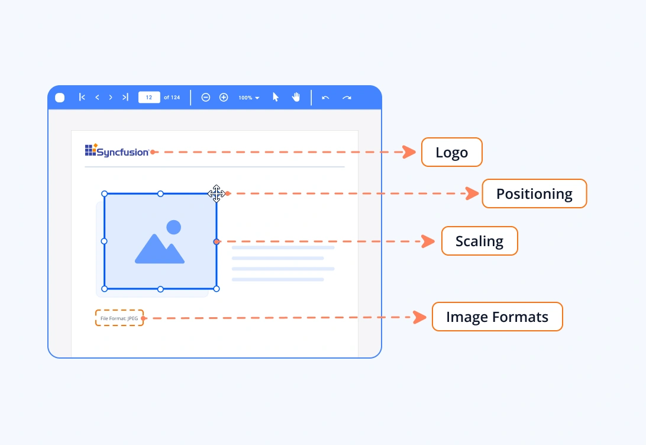Screen dimensions: 646x445
Task: Click the Syncfusion logo on the document
Action: [x=117, y=150]
